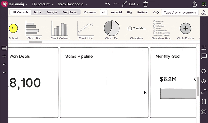208x123 pixels.
Task: Select the Won Deals title text
Action: 20,56
